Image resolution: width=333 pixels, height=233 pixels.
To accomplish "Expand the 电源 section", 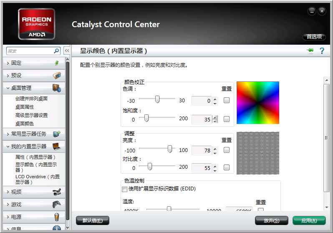I will (8, 217).
